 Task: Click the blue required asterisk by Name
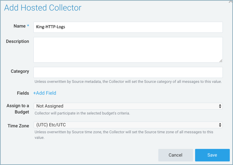(28, 26)
